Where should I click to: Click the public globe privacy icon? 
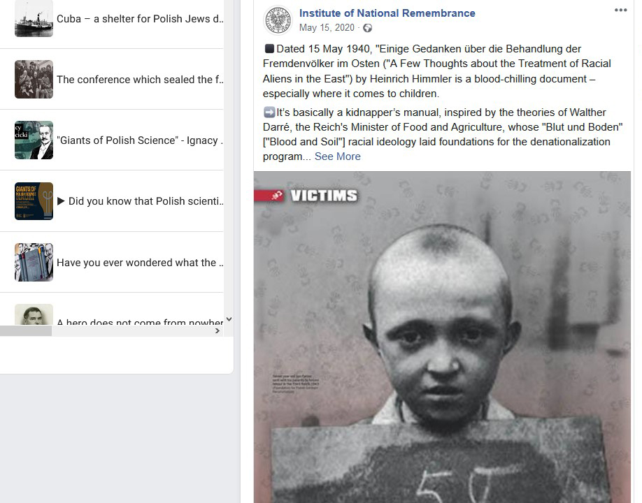click(x=368, y=28)
